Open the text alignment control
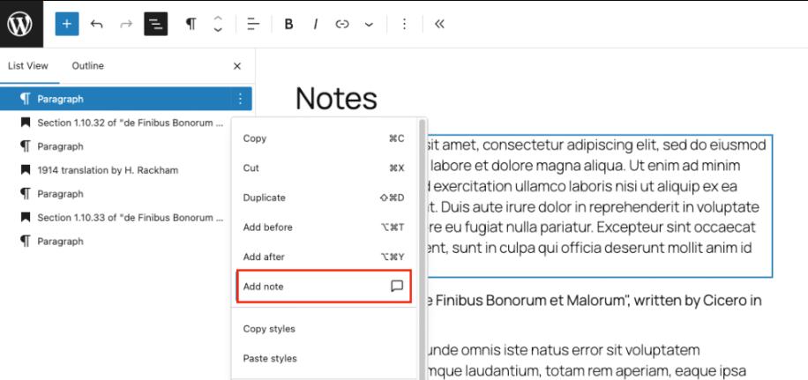Screen dimensions: 808x380 tap(253, 24)
